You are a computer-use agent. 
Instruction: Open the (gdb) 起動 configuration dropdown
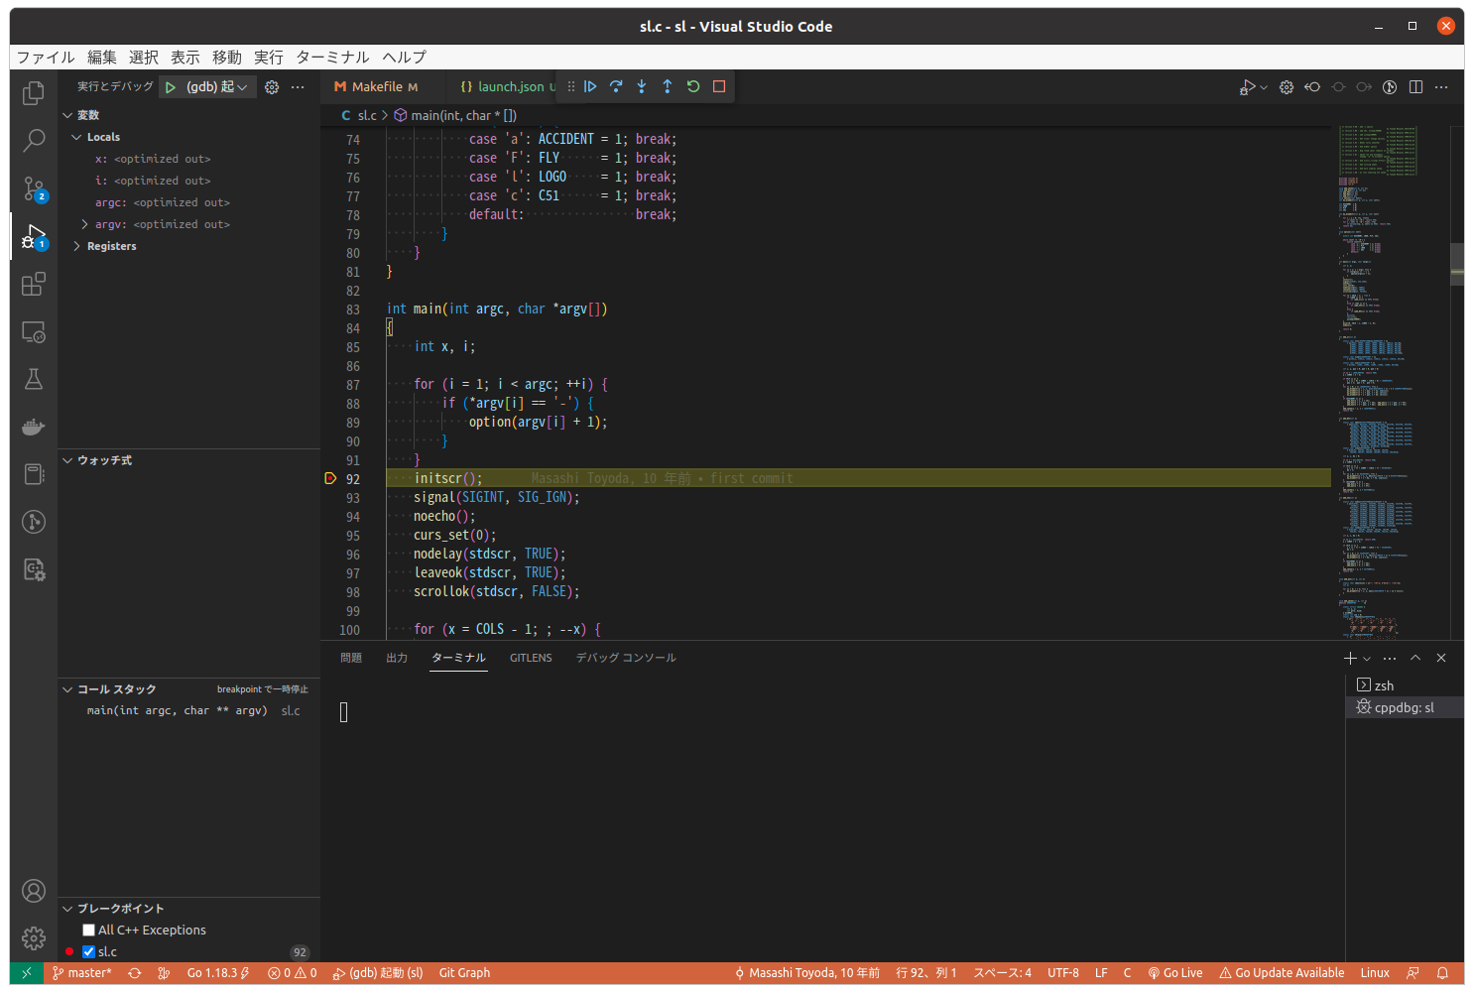pos(241,86)
